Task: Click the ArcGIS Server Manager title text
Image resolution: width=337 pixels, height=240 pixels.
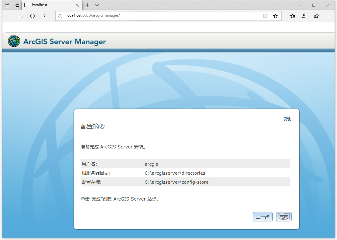Action: pyautogui.click(x=64, y=42)
